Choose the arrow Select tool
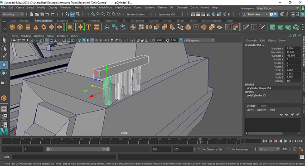The height and width of the screenshot is (166, 305). click(x=4, y=40)
